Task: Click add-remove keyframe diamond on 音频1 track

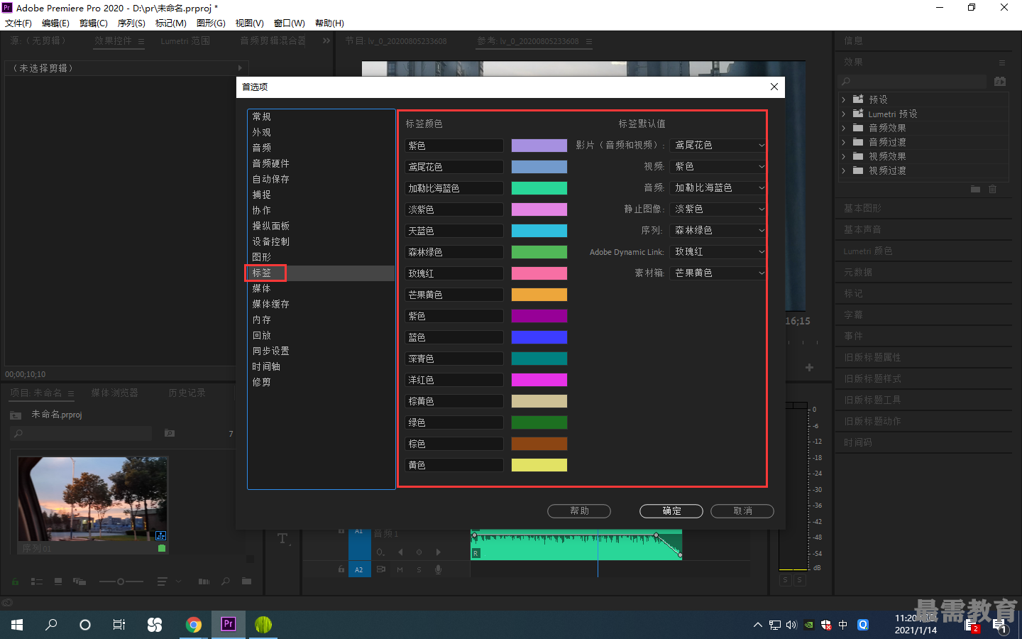Action: 419,552
